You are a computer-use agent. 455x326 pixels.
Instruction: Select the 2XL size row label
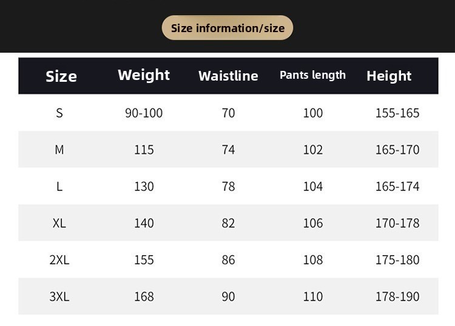59,260
